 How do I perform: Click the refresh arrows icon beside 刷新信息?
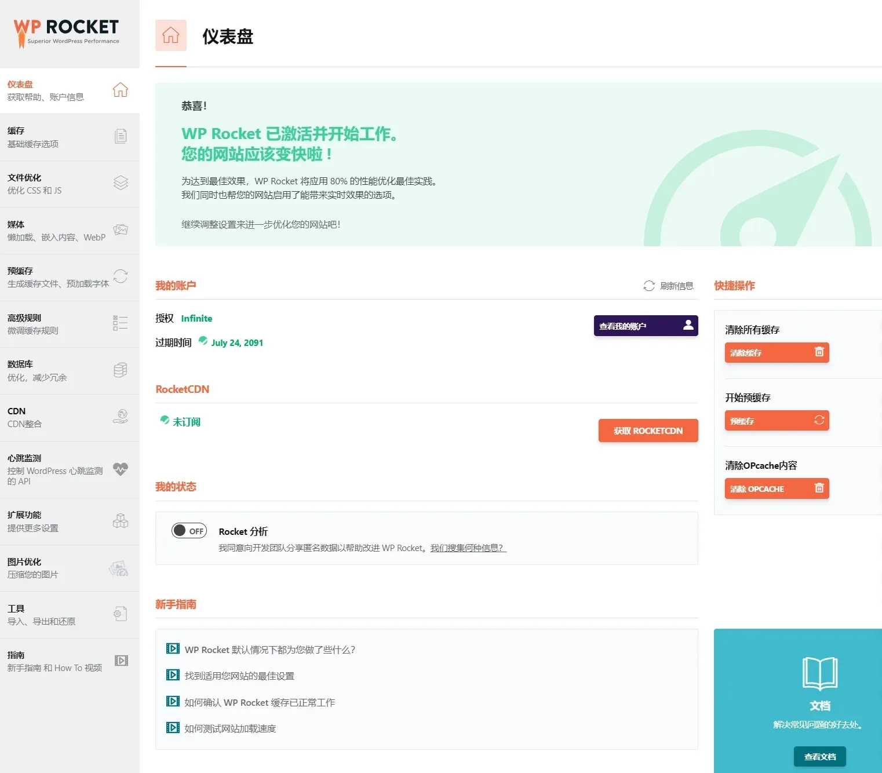point(649,286)
